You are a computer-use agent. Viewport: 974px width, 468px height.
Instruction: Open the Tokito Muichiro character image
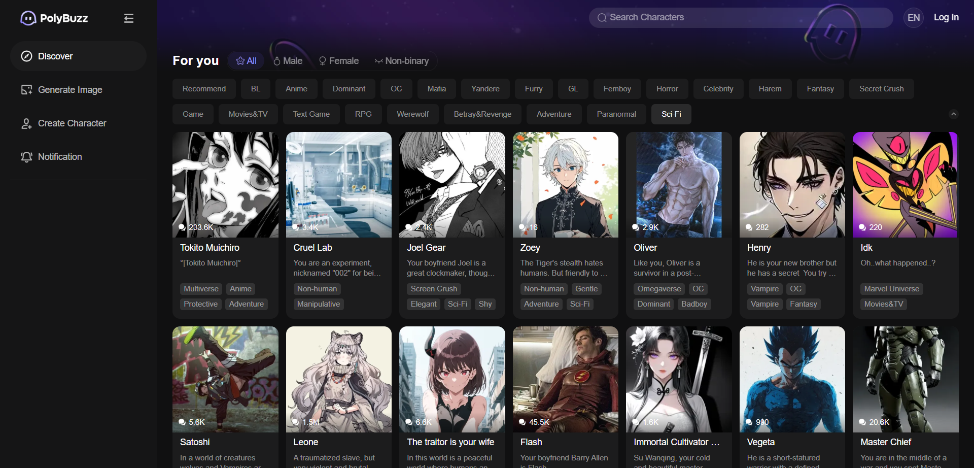225,185
